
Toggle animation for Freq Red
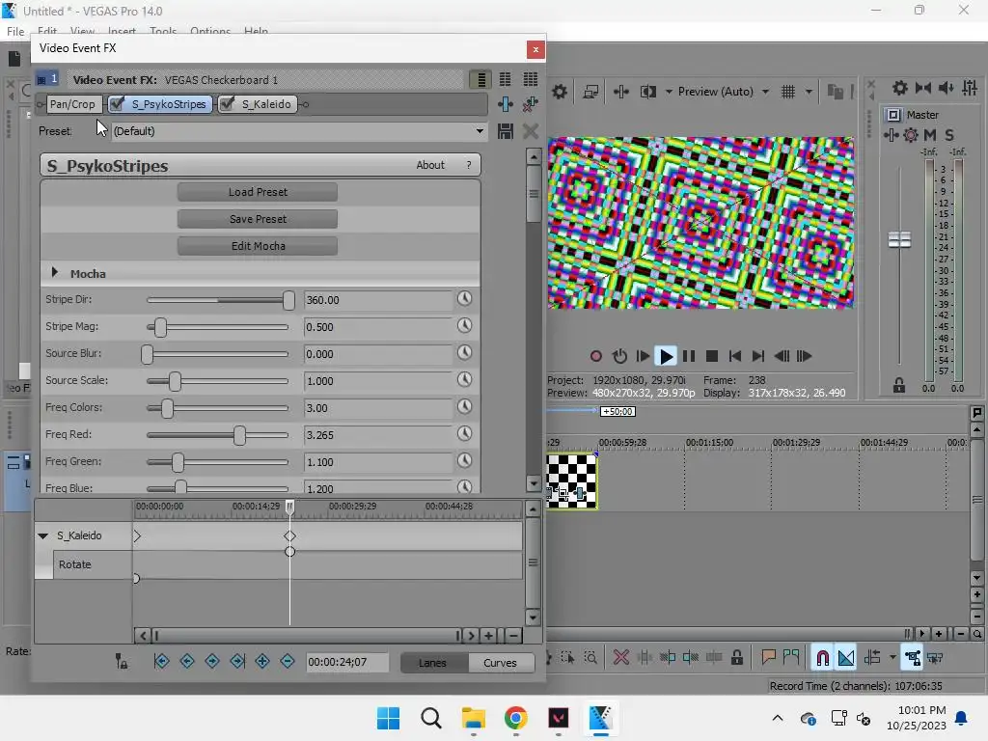click(x=464, y=433)
